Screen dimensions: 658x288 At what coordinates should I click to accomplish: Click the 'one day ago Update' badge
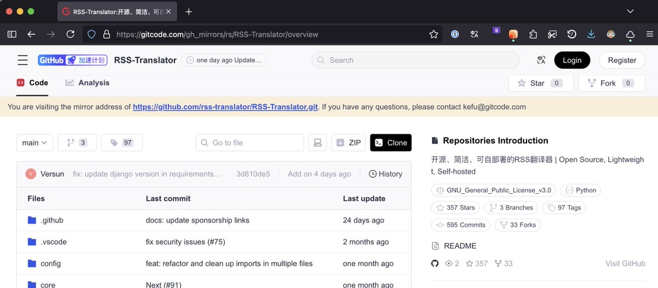[224, 60]
